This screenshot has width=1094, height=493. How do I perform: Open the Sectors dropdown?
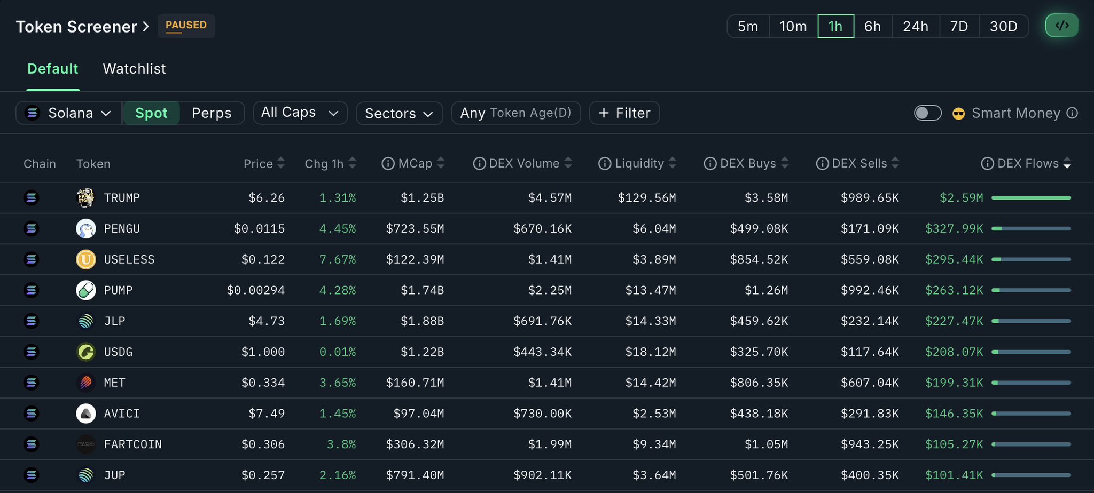coord(399,113)
